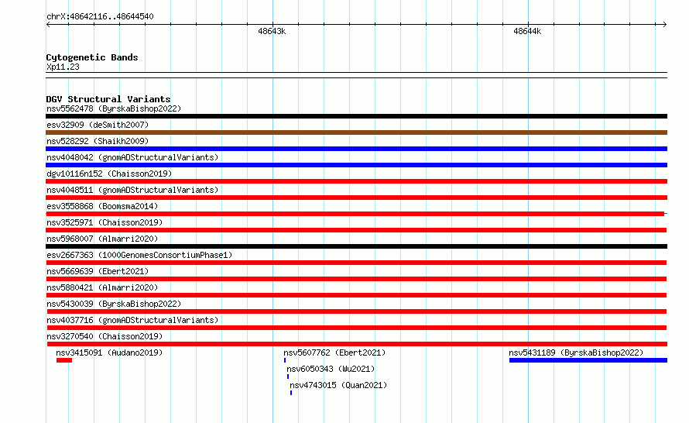Click esv3558868 (Boomsma2014) label
Screen dimensions: 689x423
pos(102,206)
